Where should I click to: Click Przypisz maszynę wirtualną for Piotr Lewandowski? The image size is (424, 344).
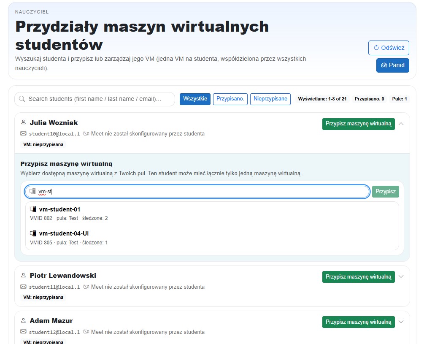[358, 276]
